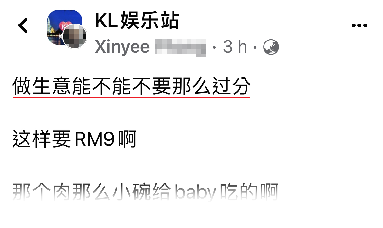Image resolution: width=383 pixels, height=228 pixels.
Task: Tap the blurred surname after Xinyee
Action: tap(180, 47)
